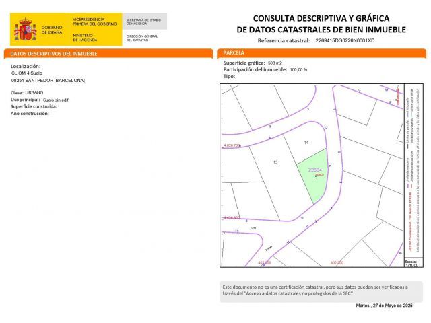Click the 'CONSULTA DESCRIPTIVA Y GRÁFICA' title line
This screenshot has height=323, width=431.
tap(321, 18)
